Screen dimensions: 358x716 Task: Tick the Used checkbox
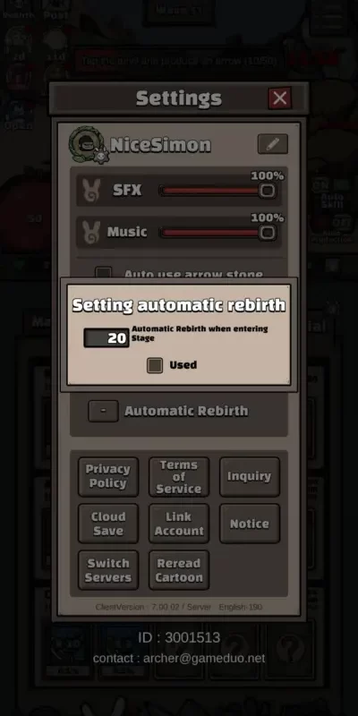(155, 365)
